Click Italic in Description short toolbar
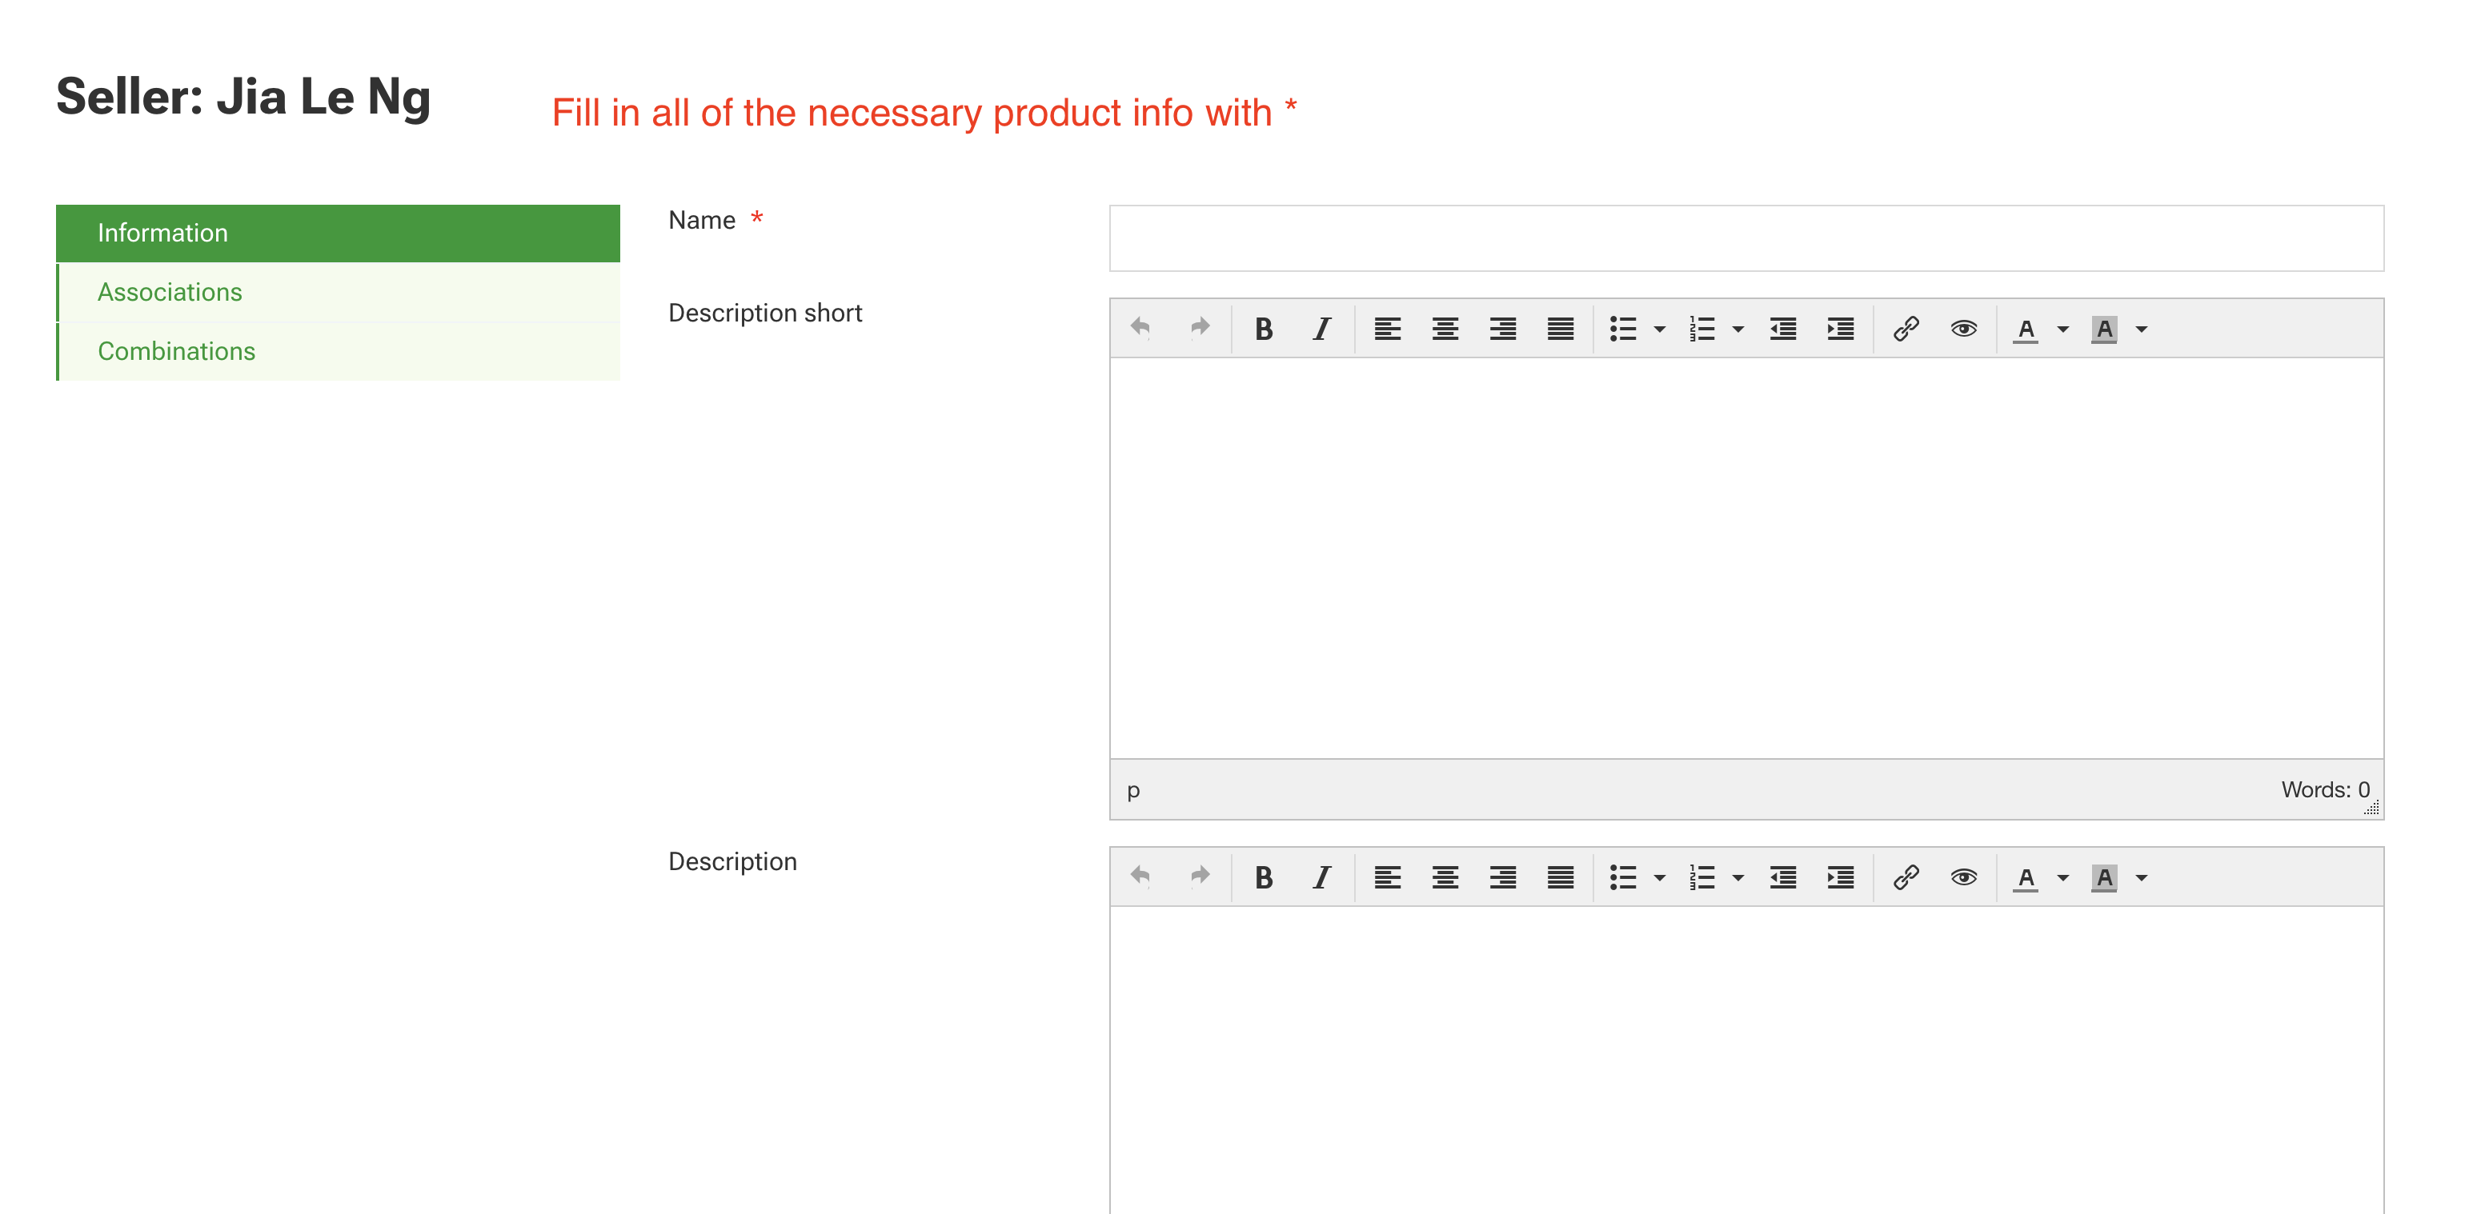Viewport: 2481px width, 1214px height. click(x=1321, y=329)
